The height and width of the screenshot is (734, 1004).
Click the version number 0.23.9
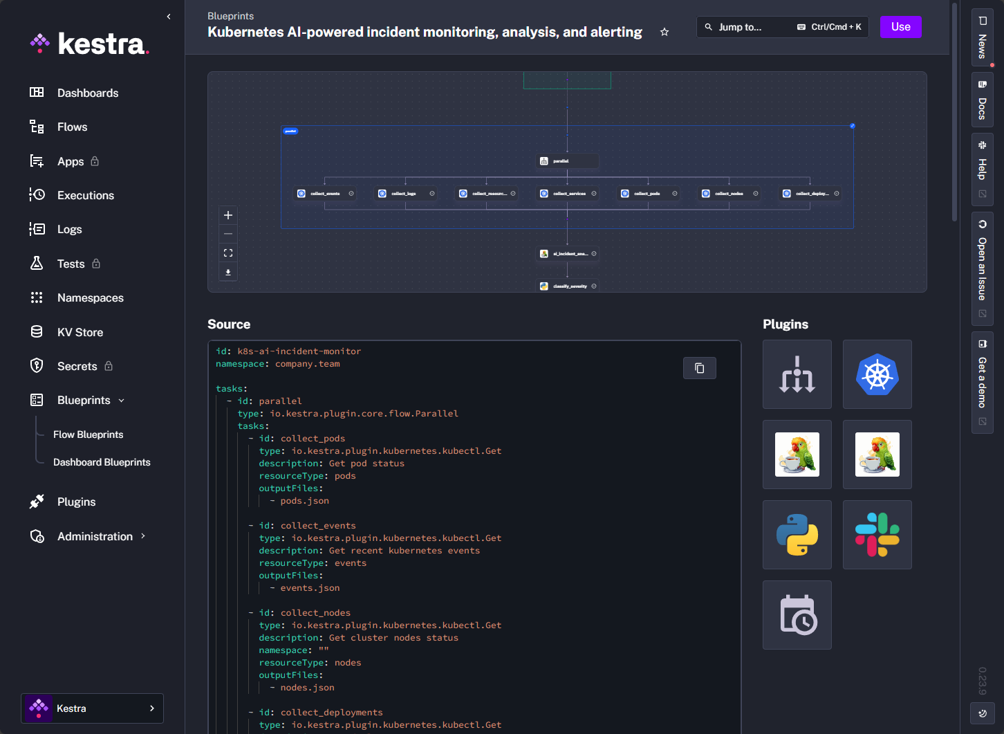tap(983, 681)
